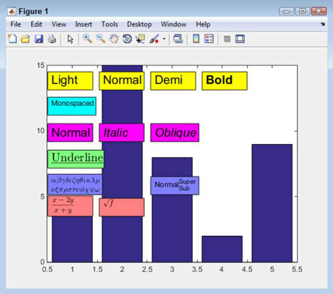Click the Link Plot icon
Screen dimensions: 333x294
pyautogui.click(x=178, y=39)
